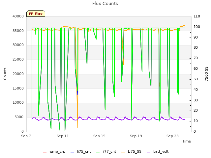The width and height of the screenshot is (211, 158).
Task: Toggle the Li75_SS legend entry
Action: tap(131, 151)
